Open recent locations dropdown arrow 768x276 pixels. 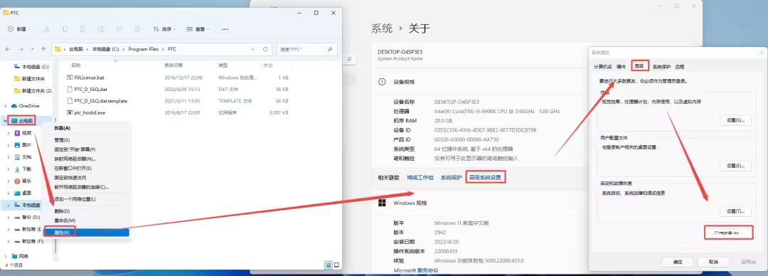coord(32,49)
